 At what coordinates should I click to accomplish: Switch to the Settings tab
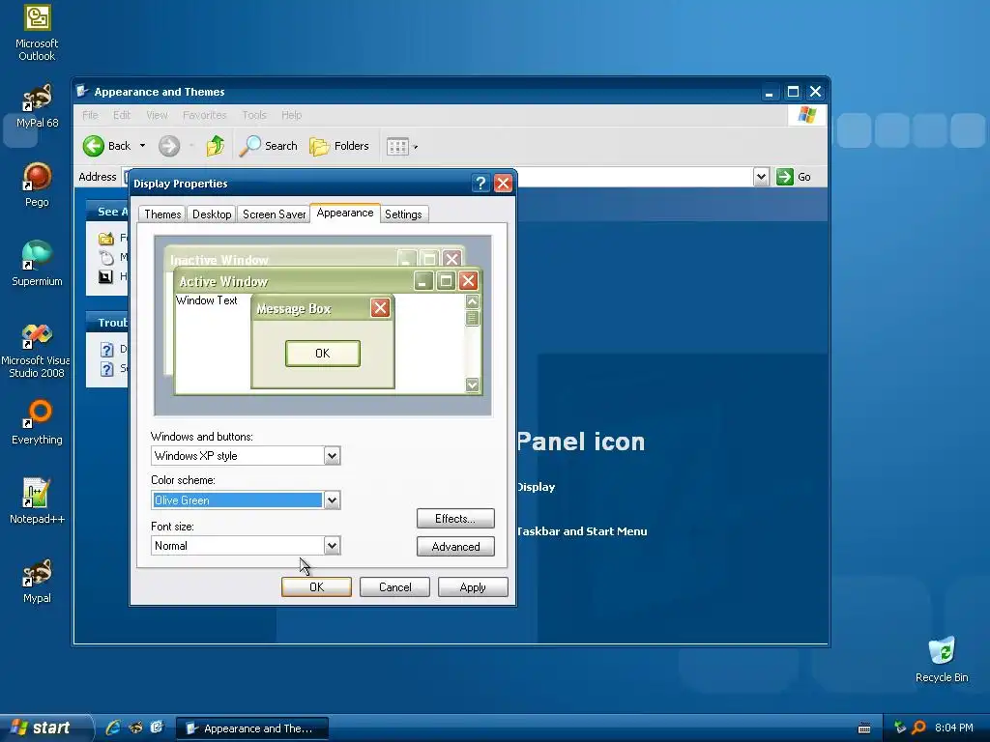[403, 214]
